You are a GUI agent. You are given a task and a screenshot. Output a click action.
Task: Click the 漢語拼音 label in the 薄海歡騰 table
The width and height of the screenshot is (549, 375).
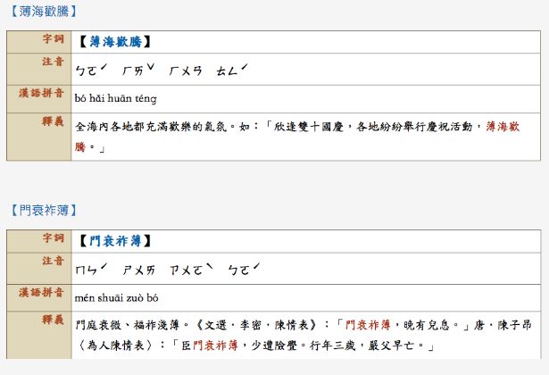(x=43, y=93)
